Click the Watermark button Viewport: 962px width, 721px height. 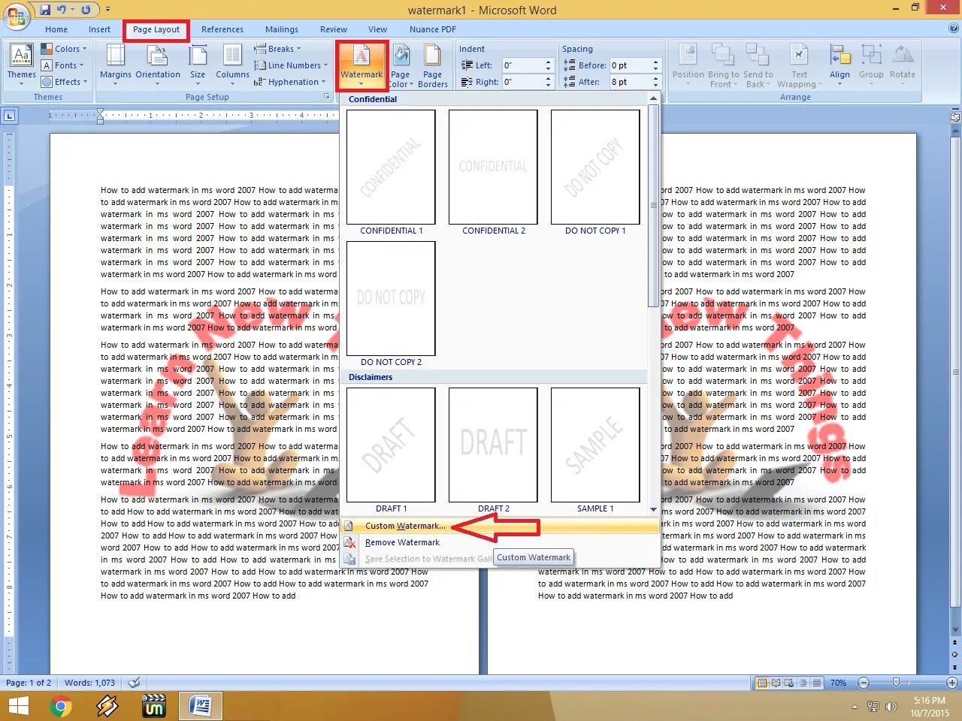click(x=362, y=65)
